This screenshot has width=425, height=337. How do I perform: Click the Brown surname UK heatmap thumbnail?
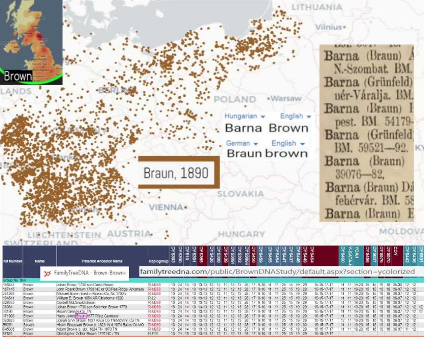tap(31, 42)
